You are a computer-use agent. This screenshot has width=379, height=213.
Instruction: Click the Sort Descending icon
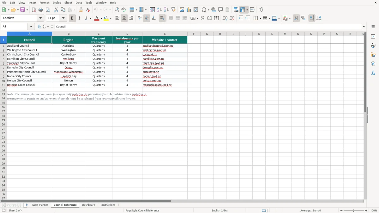(166, 10)
